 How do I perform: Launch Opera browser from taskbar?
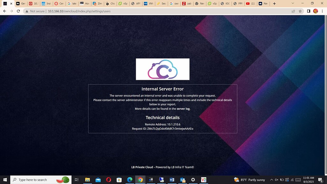109,180
